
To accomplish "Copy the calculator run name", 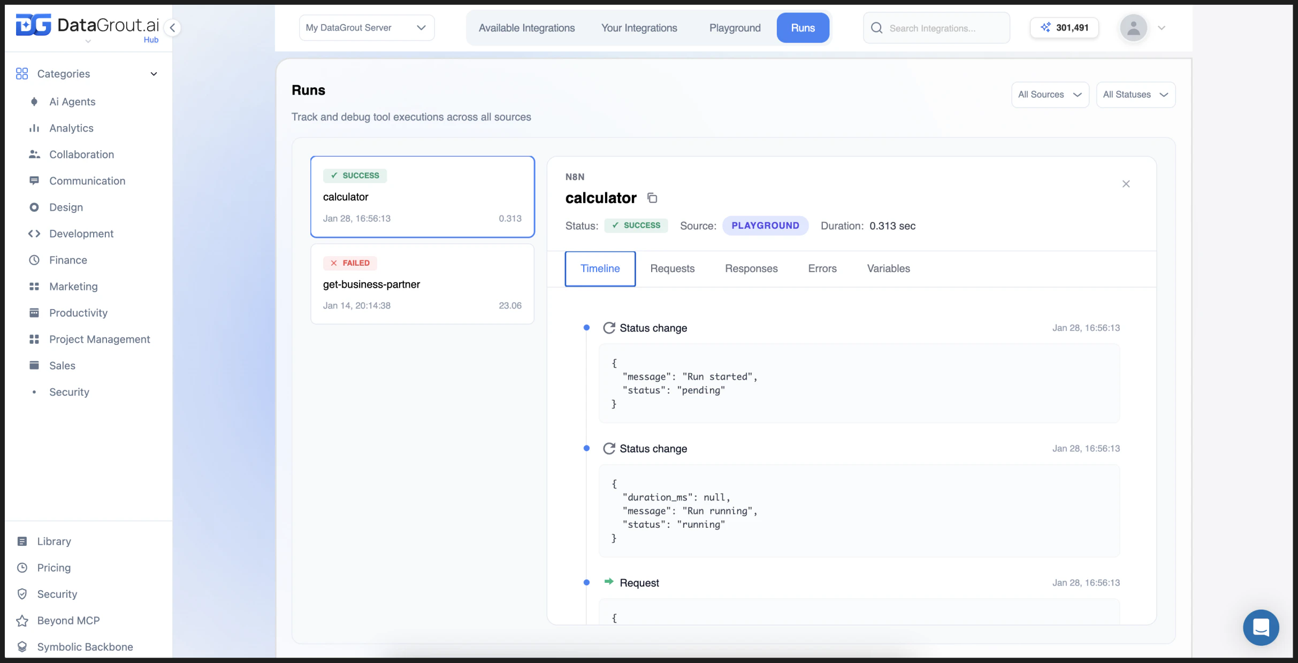I will pos(652,198).
